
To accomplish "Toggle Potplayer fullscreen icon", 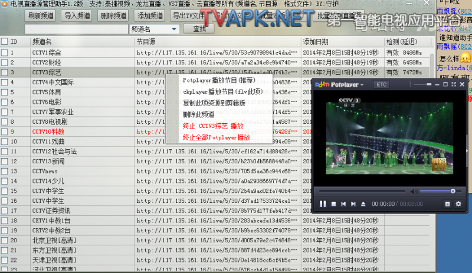I will [x=454, y=84].
